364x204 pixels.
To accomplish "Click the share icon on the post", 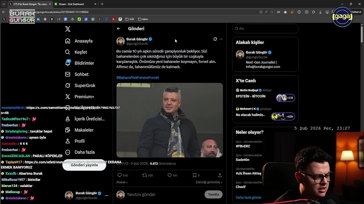I will [220, 175].
